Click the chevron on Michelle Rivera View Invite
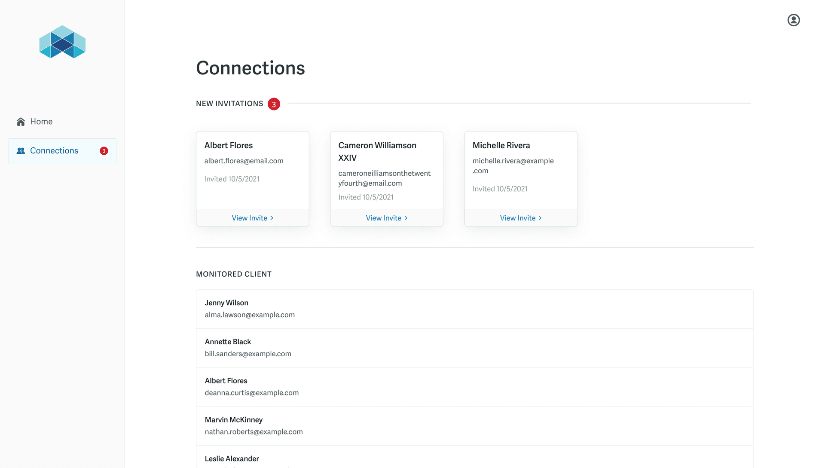Image resolution: width=825 pixels, height=468 pixels. click(x=540, y=218)
